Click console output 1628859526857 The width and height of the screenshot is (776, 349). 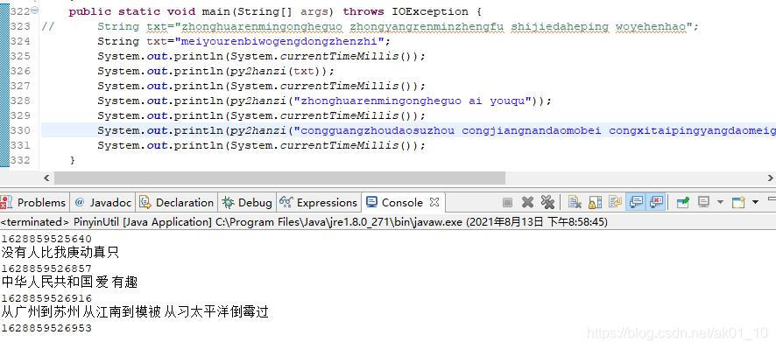click(x=46, y=269)
